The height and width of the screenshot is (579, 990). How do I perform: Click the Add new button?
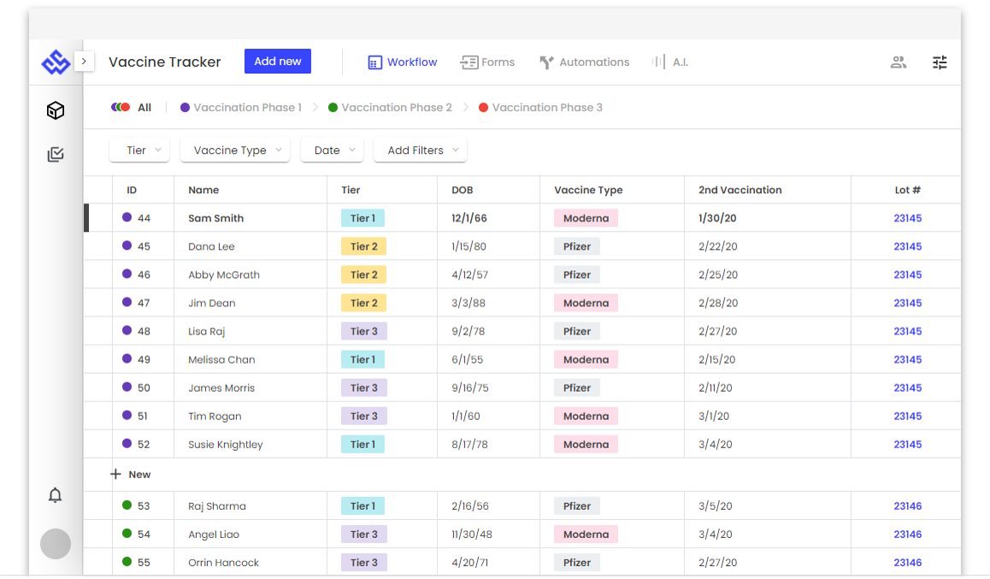277,61
